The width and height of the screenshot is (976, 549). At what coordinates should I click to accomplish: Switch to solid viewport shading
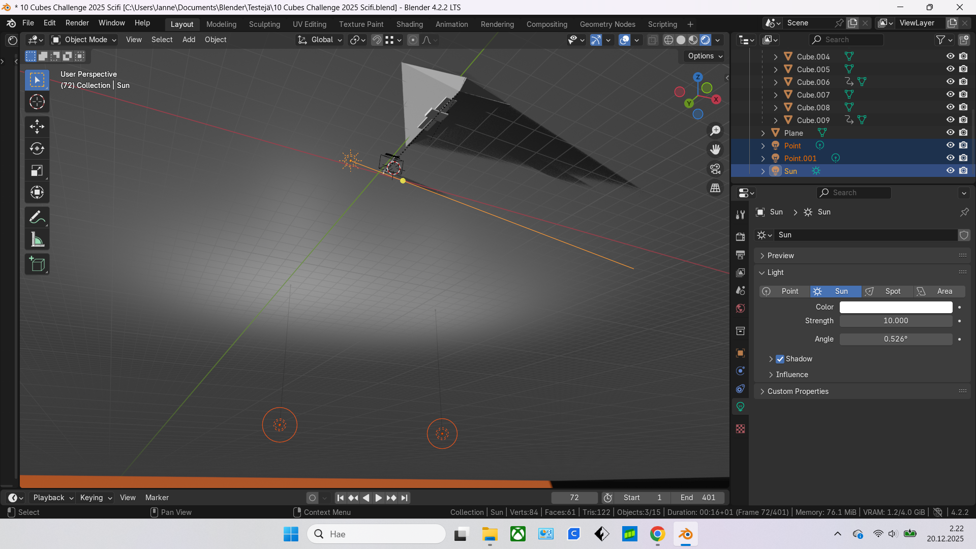coord(681,40)
